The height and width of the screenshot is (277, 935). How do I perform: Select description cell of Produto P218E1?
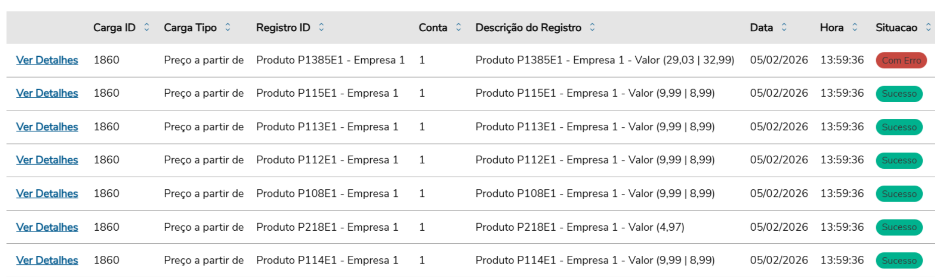click(x=579, y=227)
